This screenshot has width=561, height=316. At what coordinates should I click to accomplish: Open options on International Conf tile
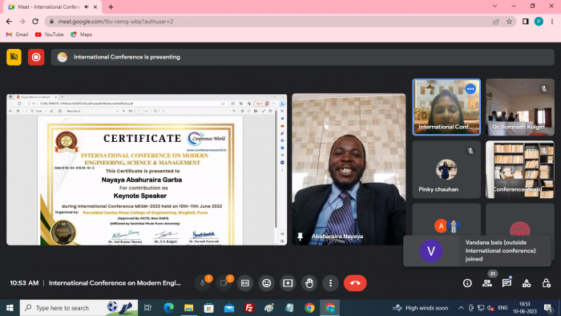470,89
